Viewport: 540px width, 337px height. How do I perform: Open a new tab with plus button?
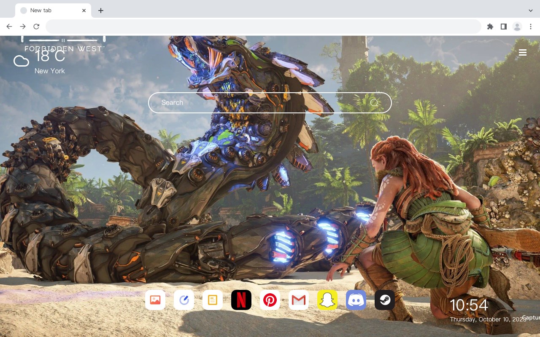point(100,11)
